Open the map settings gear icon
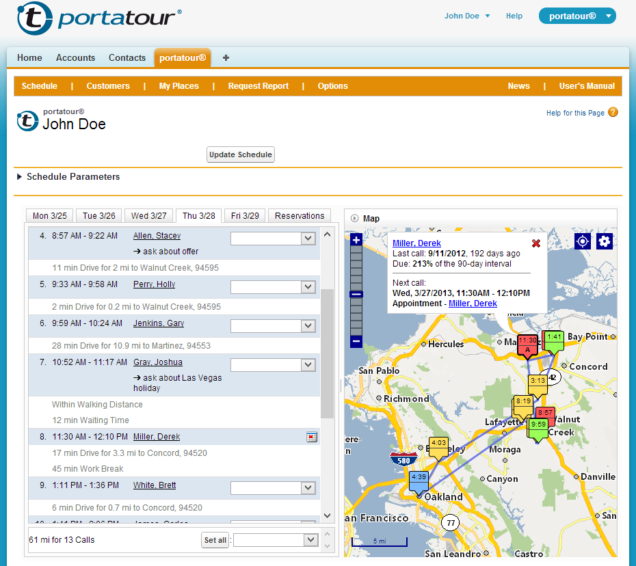Viewport: 636px width, 566px height. 605,242
